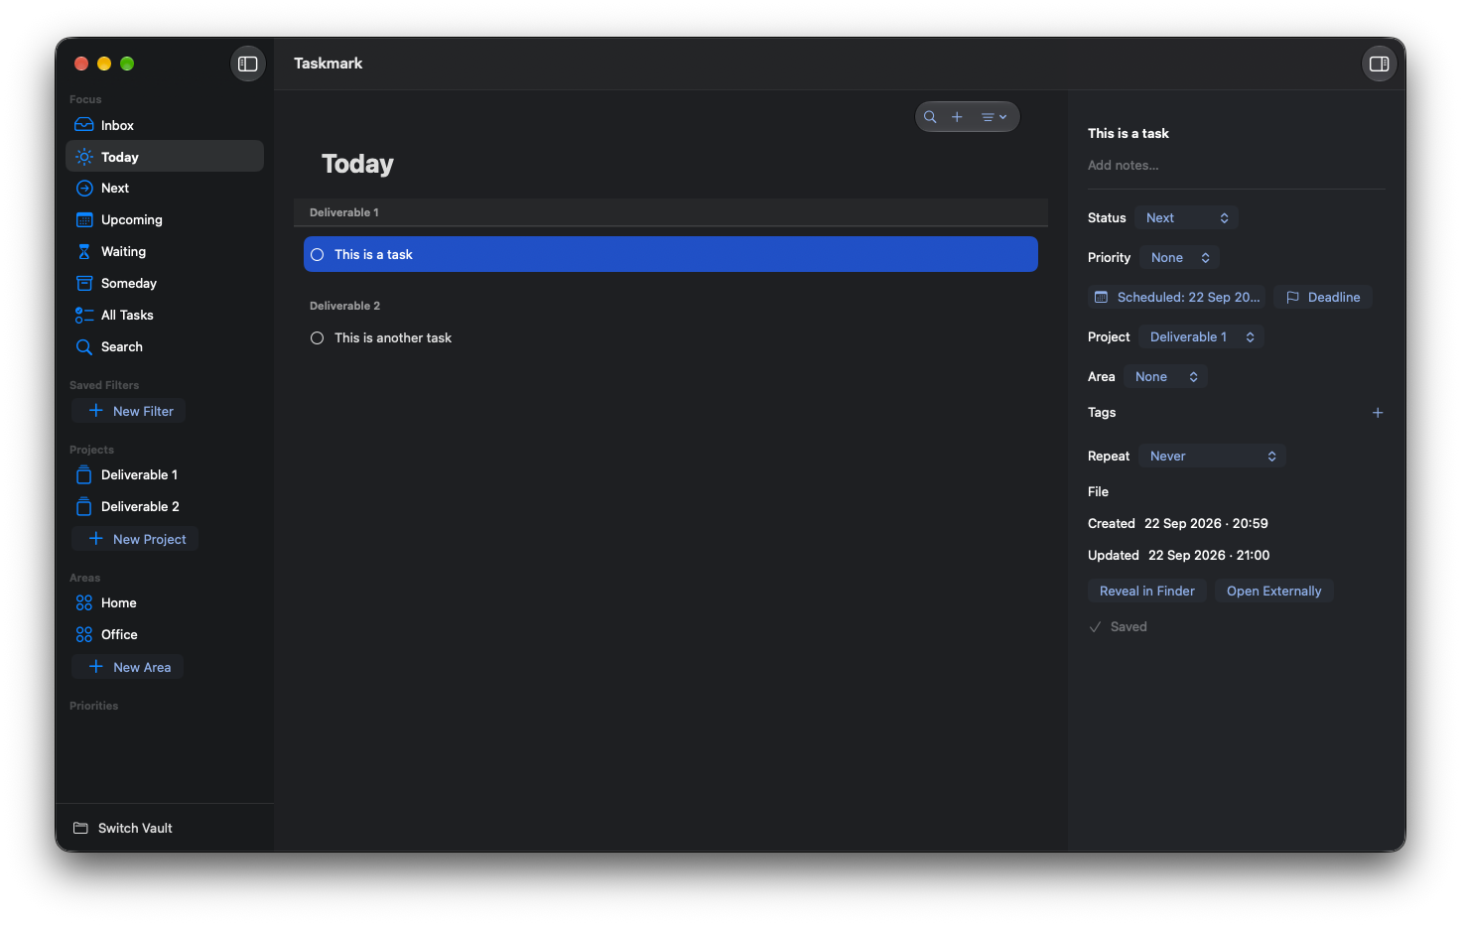
Task: Add a new task with plus icon
Action: pyautogui.click(x=957, y=117)
